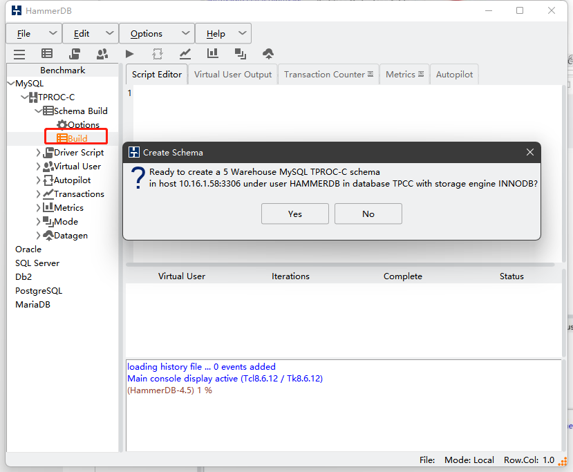Click the metrics bar-chart toolbar icon
The image size is (573, 472).
pos(212,53)
